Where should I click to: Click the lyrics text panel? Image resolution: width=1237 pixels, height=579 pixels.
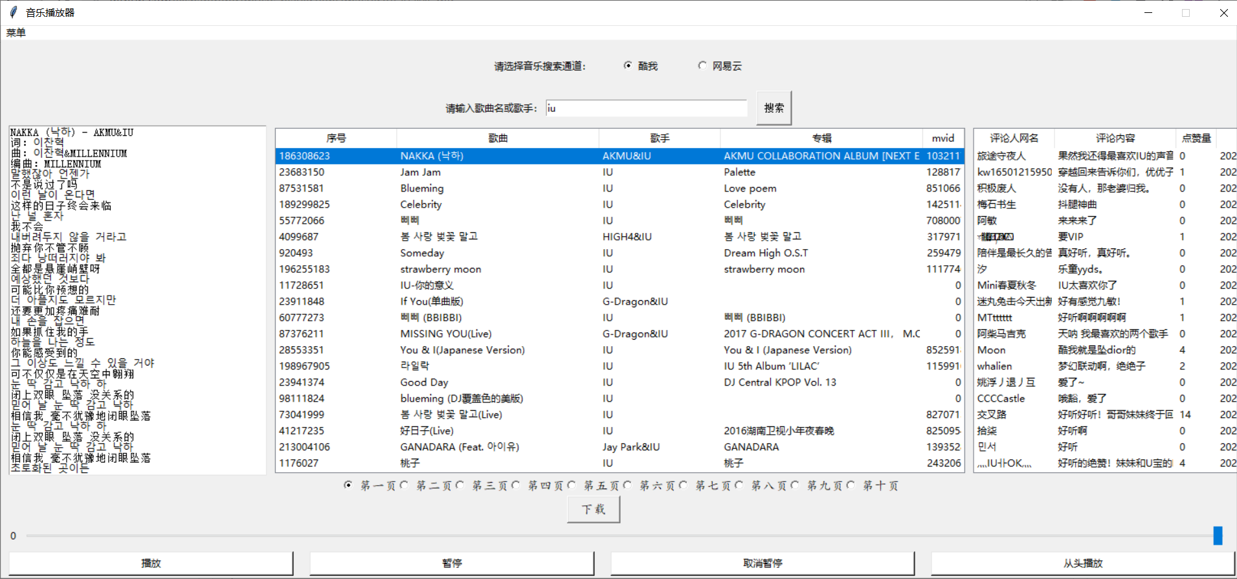pyautogui.click(x=137, y=300)
